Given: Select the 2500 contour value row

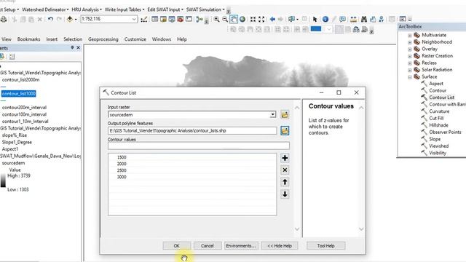Looking at the screenshot, I should [192, 170].
